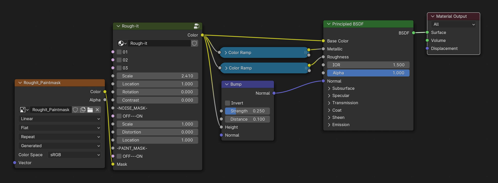
Task: Open the Linear interpolation dropdown
Action: pyautogui.click(x=60, y=119)
